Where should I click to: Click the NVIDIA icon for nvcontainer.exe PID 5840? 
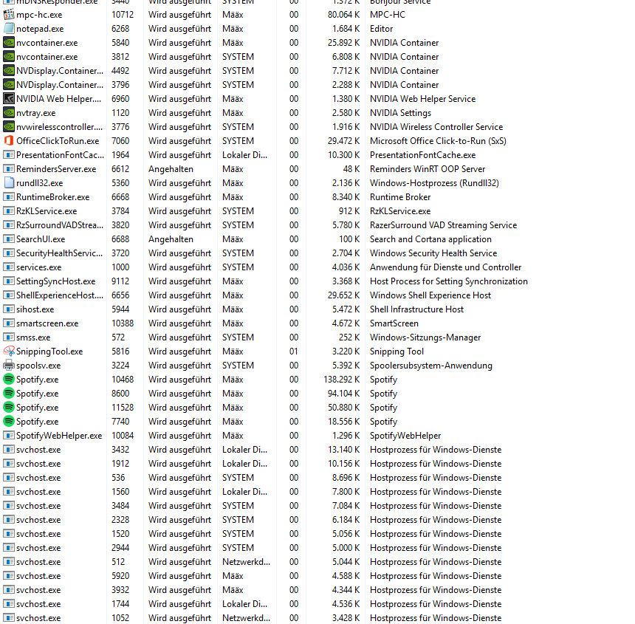tap(9, 43)
